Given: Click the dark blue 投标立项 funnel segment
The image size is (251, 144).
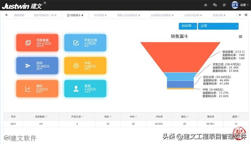Looking at the screenshot, I should click(x=180, y=84).
